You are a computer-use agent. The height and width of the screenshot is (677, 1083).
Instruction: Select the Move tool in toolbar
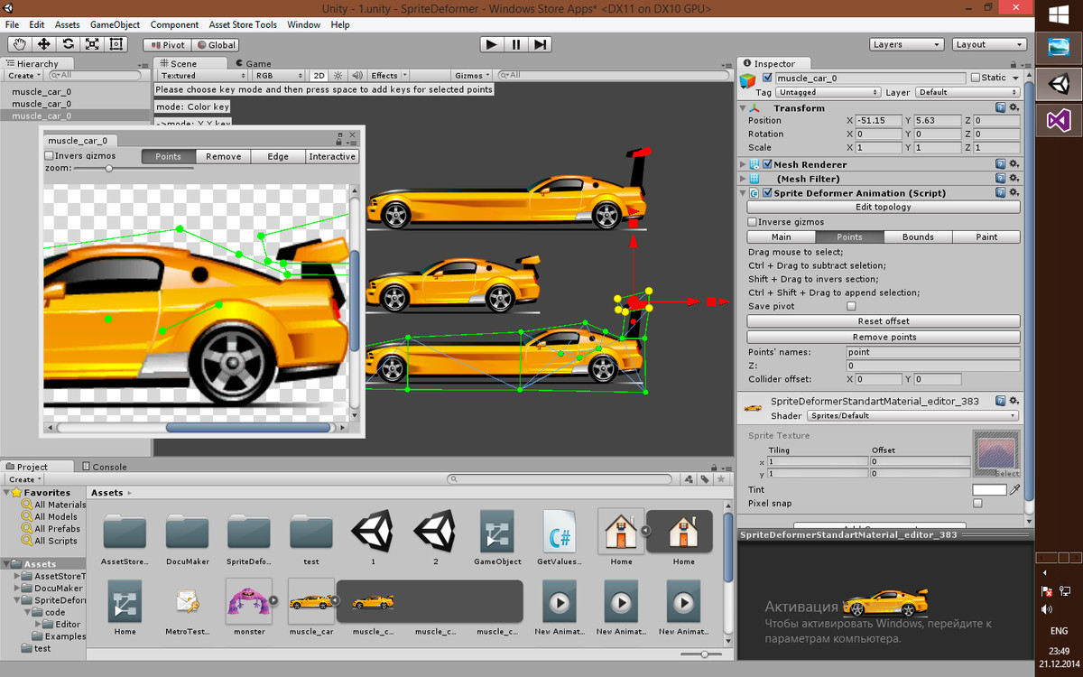44,44
